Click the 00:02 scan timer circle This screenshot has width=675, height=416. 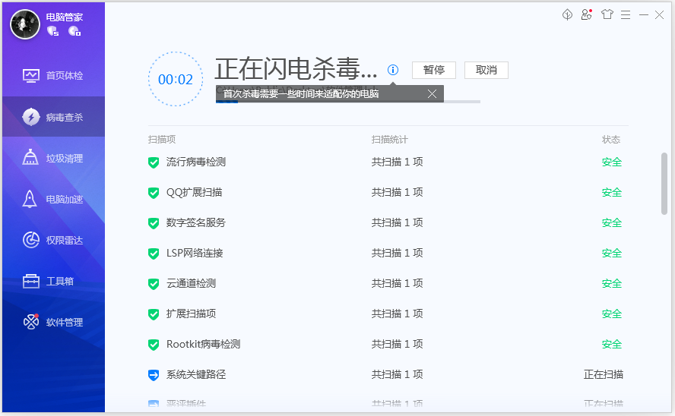point(175,79)
